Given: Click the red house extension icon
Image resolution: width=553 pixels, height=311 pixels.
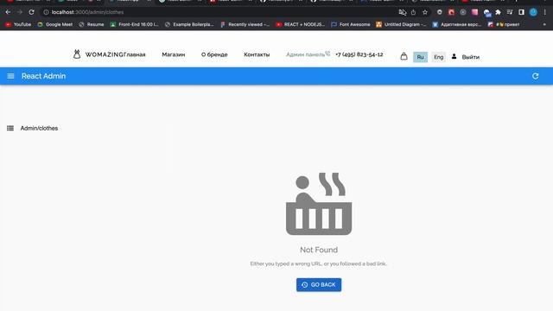Looking at the screenshot, I should [x=451, y=12].
